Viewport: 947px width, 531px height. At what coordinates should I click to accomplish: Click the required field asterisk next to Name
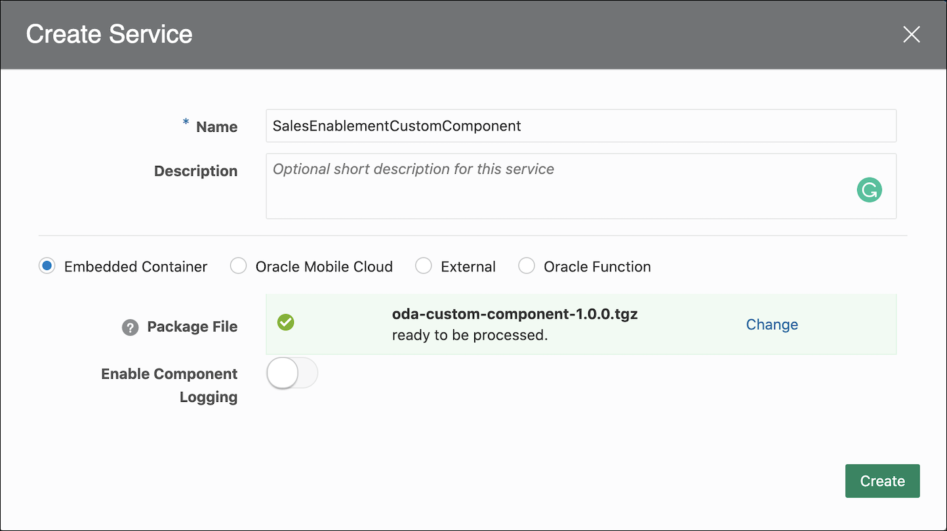pos(185,123)
